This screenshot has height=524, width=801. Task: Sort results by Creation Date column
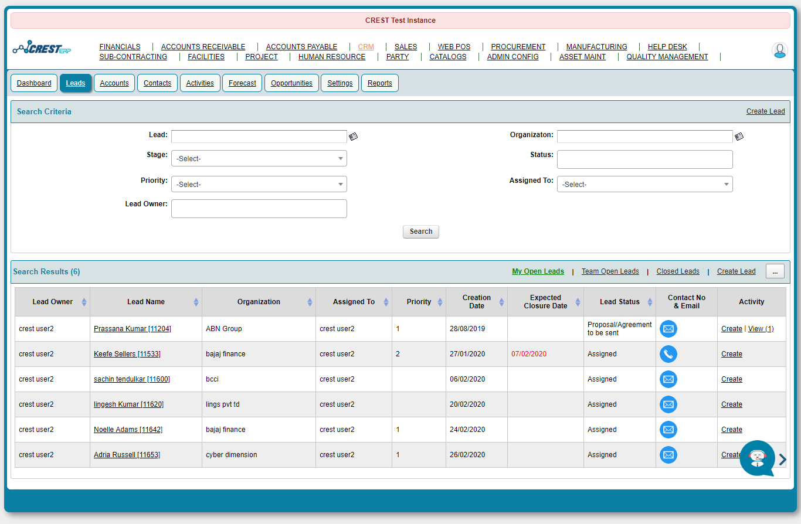click(x=501, y=302)
